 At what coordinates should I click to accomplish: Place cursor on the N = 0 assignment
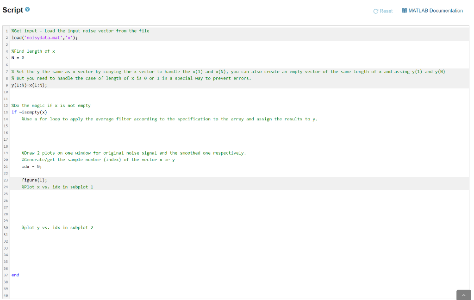[19, 58]
